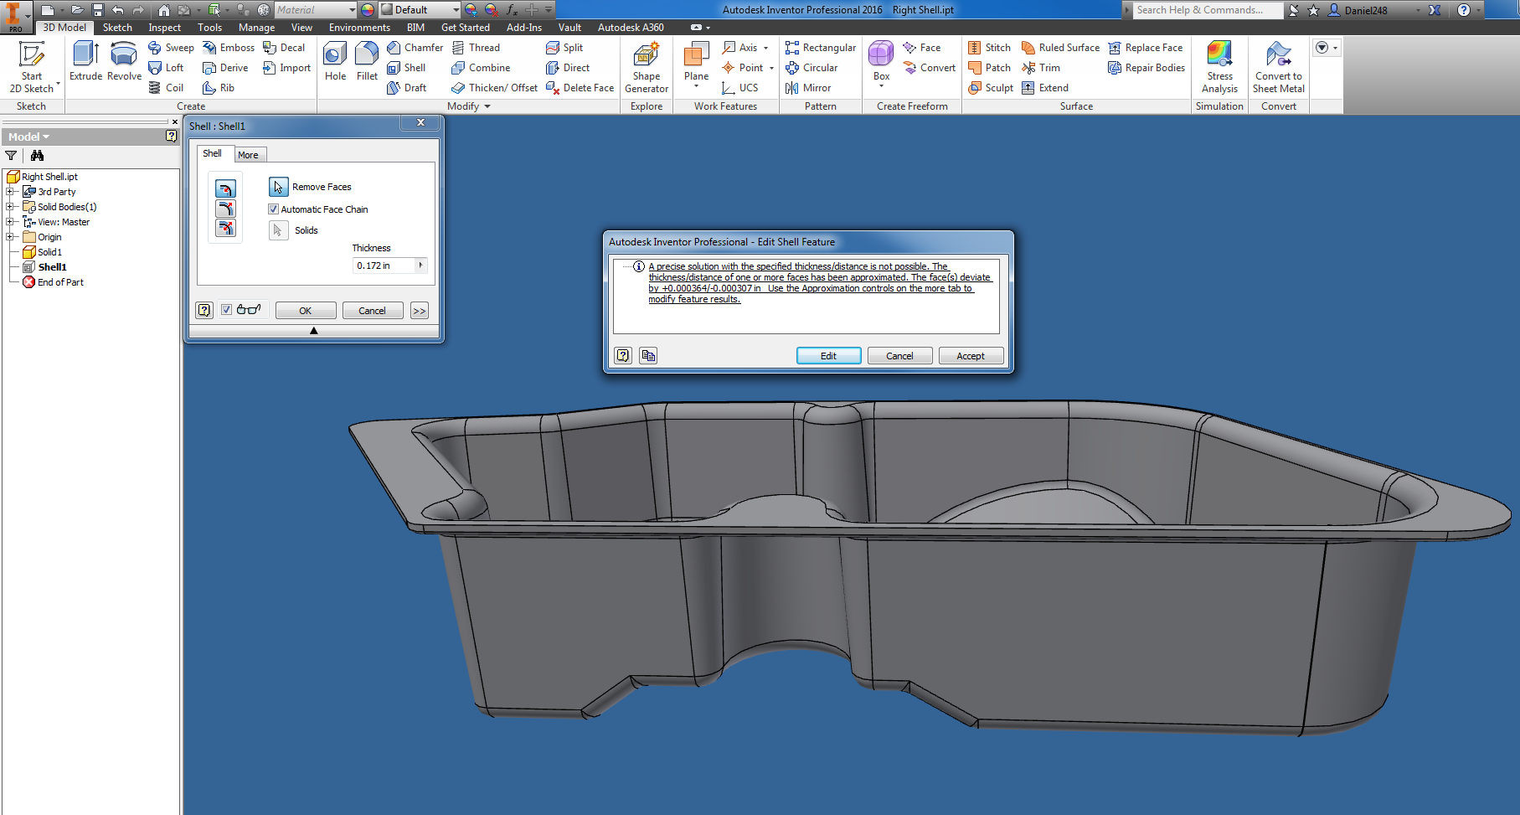Expand the Origin folder node
The width and height of the screenshot is (1520, 815).
coord(10,237)
